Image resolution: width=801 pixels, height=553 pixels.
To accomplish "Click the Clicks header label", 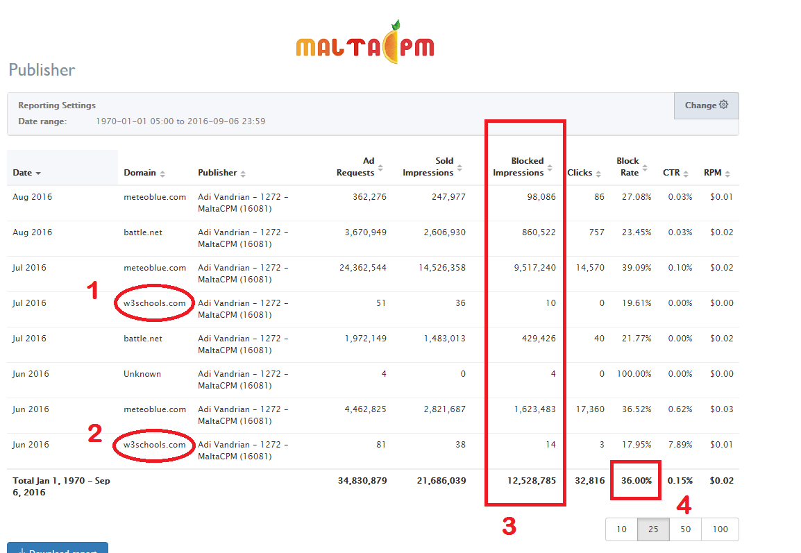I will point(580,173).
